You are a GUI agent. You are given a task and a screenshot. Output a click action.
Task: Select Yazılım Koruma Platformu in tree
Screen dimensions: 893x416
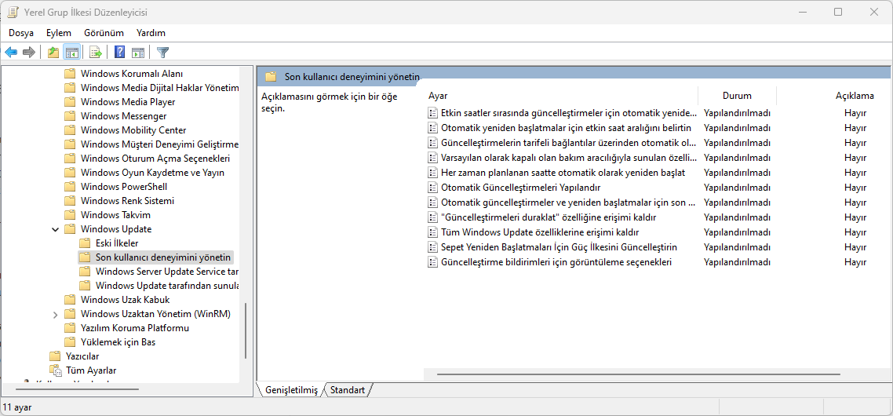pos(134,328)
